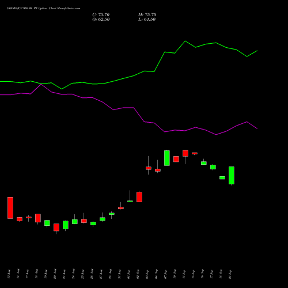Click the green candle with long upper wick for 01 Sep
The image size is (288, 288).
130,201
